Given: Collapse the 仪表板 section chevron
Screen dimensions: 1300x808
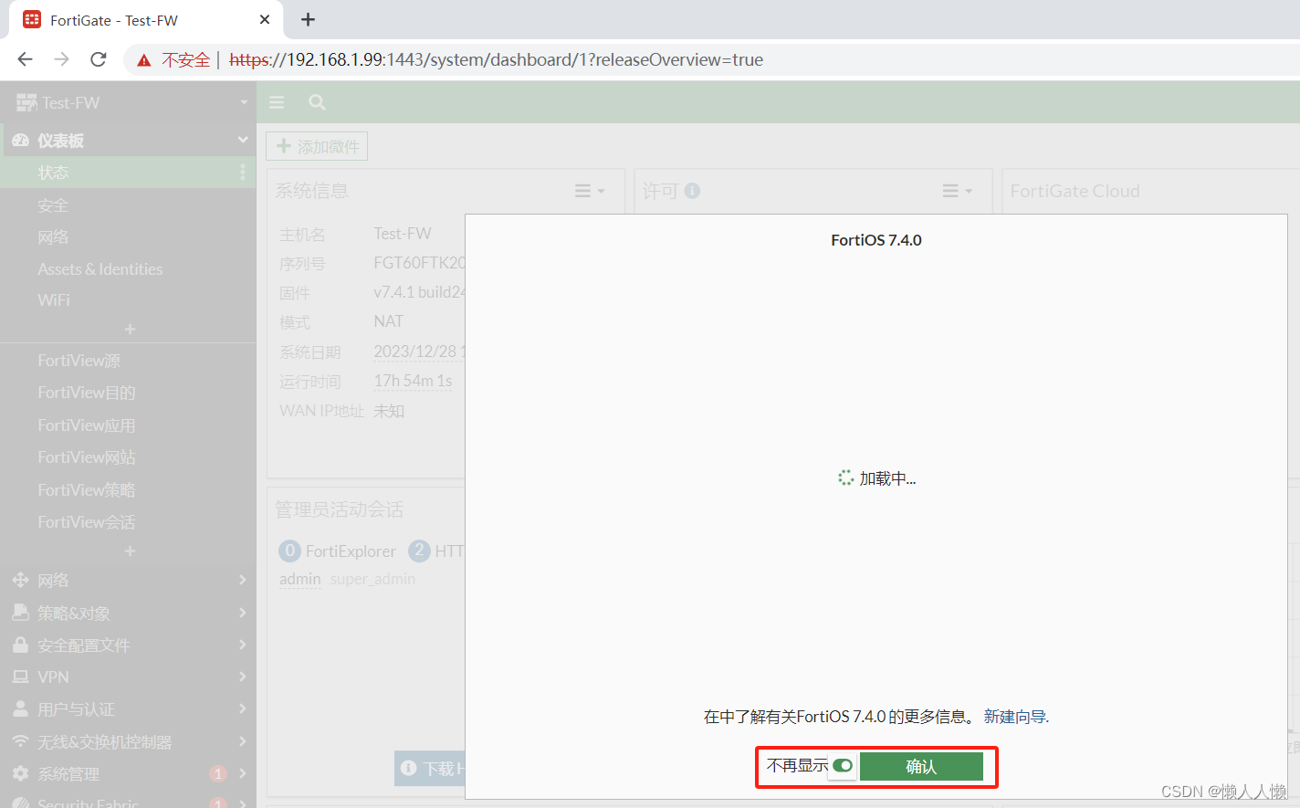Looking at the screenshot, I should 243,140.
